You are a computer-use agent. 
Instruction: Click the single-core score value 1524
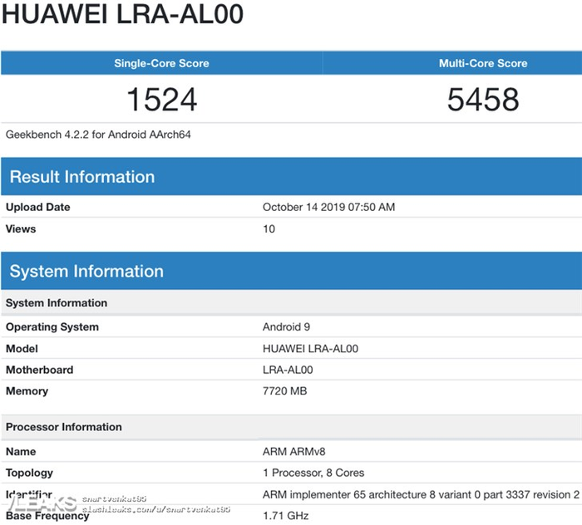(x=162, y=100)
